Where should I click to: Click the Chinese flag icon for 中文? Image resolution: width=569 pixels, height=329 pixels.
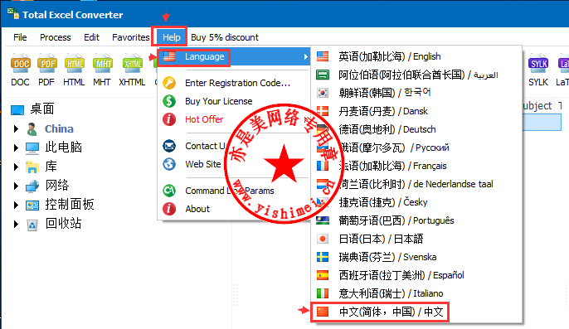tap(322, 312)
